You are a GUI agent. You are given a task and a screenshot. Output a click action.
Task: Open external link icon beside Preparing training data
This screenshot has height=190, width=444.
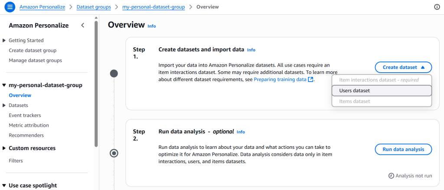pyautogui.click(x=310, y=80)
